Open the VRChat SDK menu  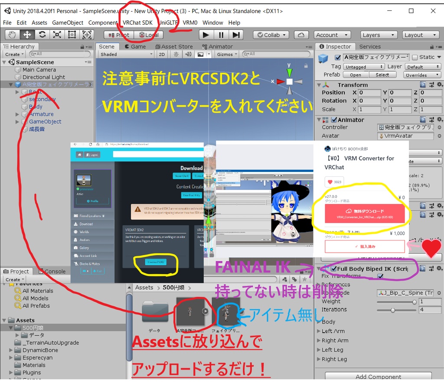tap(138, 23)
